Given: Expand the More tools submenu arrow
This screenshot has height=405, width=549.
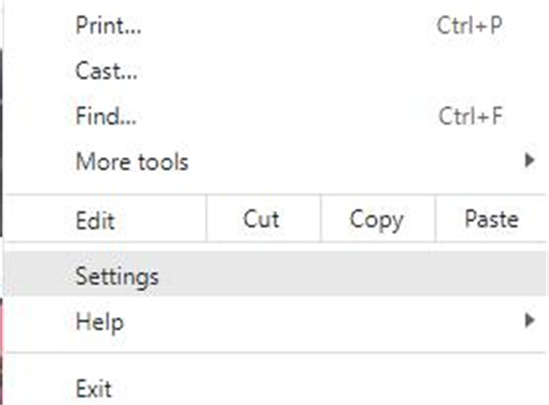Looking at the screenshot, I should 528,162.
